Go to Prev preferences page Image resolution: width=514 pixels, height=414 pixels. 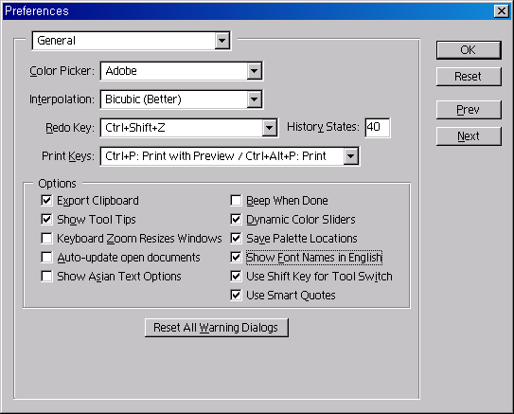click(x=469, y=110)
